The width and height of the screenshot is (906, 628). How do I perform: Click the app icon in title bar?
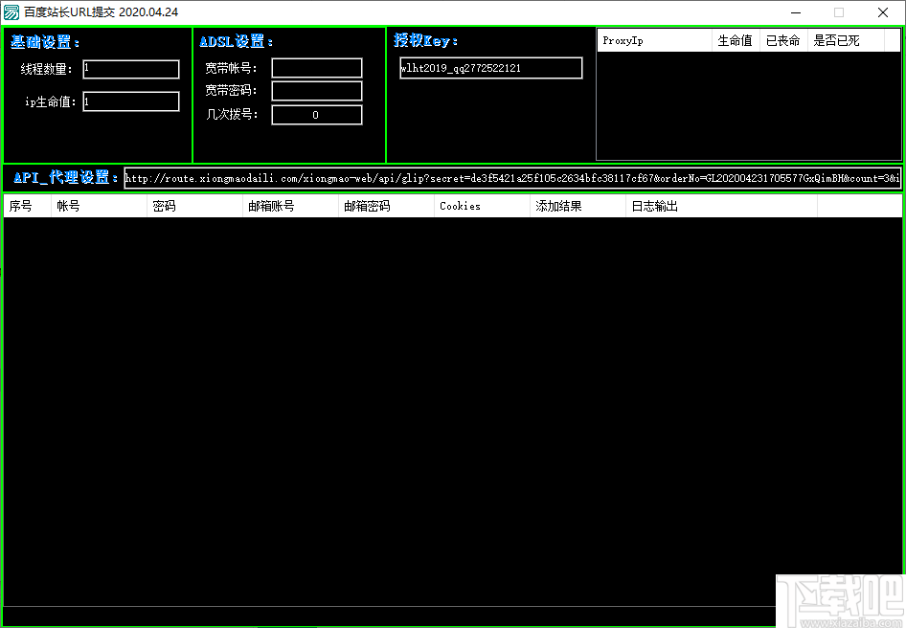(x=11, y=12)
